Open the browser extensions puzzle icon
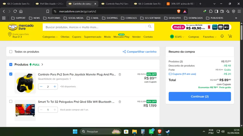The height and width of the screenshot is (136, 243). [211, 11]
